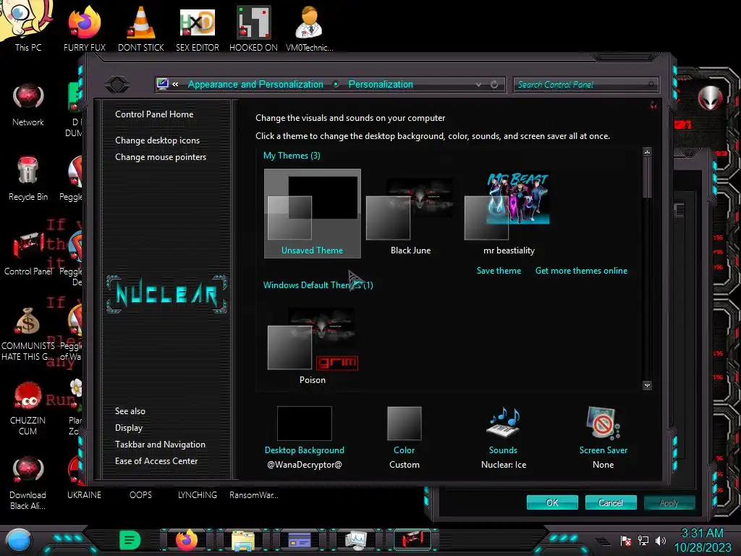Open the Recycle Bin desktop icon

pos(28,179)
